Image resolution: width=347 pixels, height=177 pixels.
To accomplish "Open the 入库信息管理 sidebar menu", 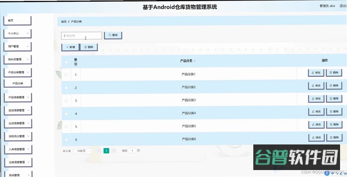I will click(18, 149).
